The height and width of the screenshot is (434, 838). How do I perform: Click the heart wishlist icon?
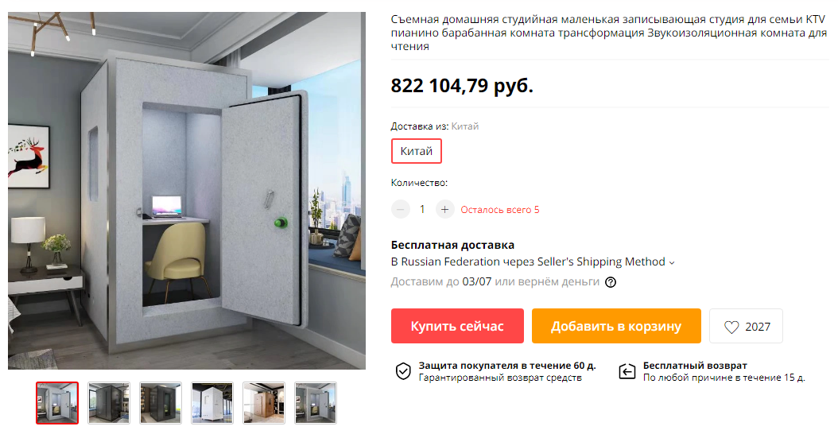tap(731, 327)
